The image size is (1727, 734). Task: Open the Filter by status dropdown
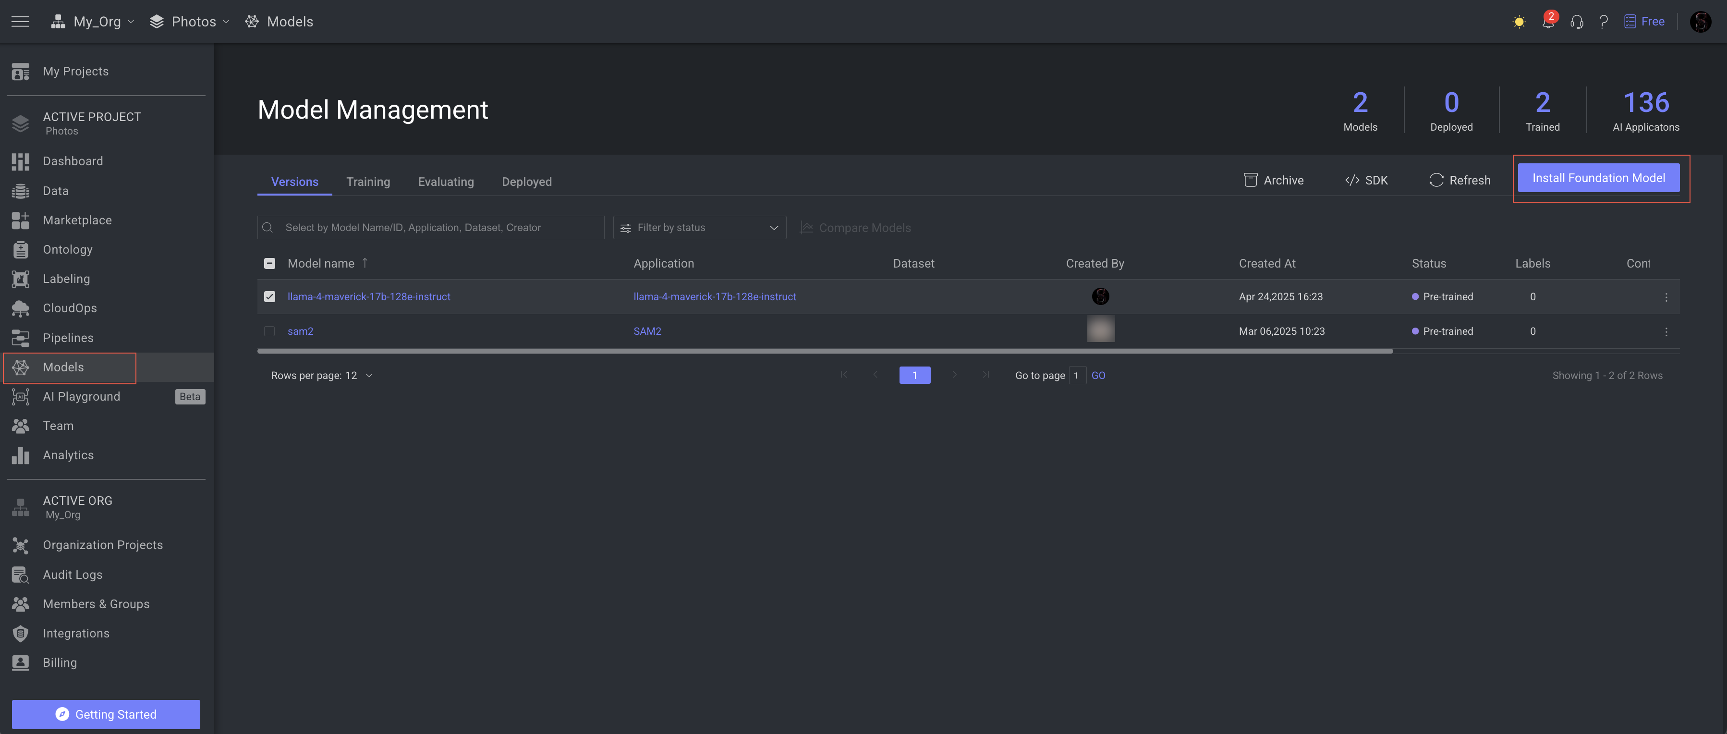point(699,228)
